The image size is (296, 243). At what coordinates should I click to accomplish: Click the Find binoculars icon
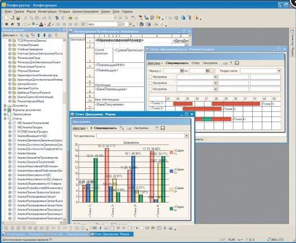[x=71, y=18]
